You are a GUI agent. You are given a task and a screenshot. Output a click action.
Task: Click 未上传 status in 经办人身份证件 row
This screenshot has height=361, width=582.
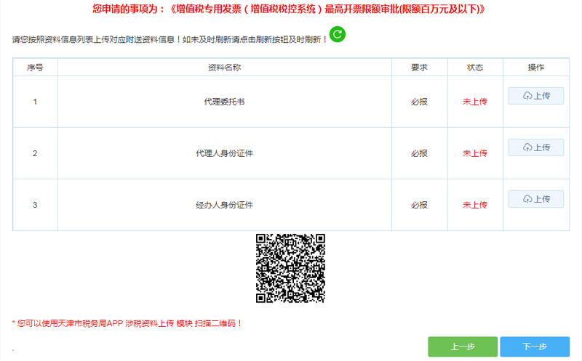tap(475, 205)
